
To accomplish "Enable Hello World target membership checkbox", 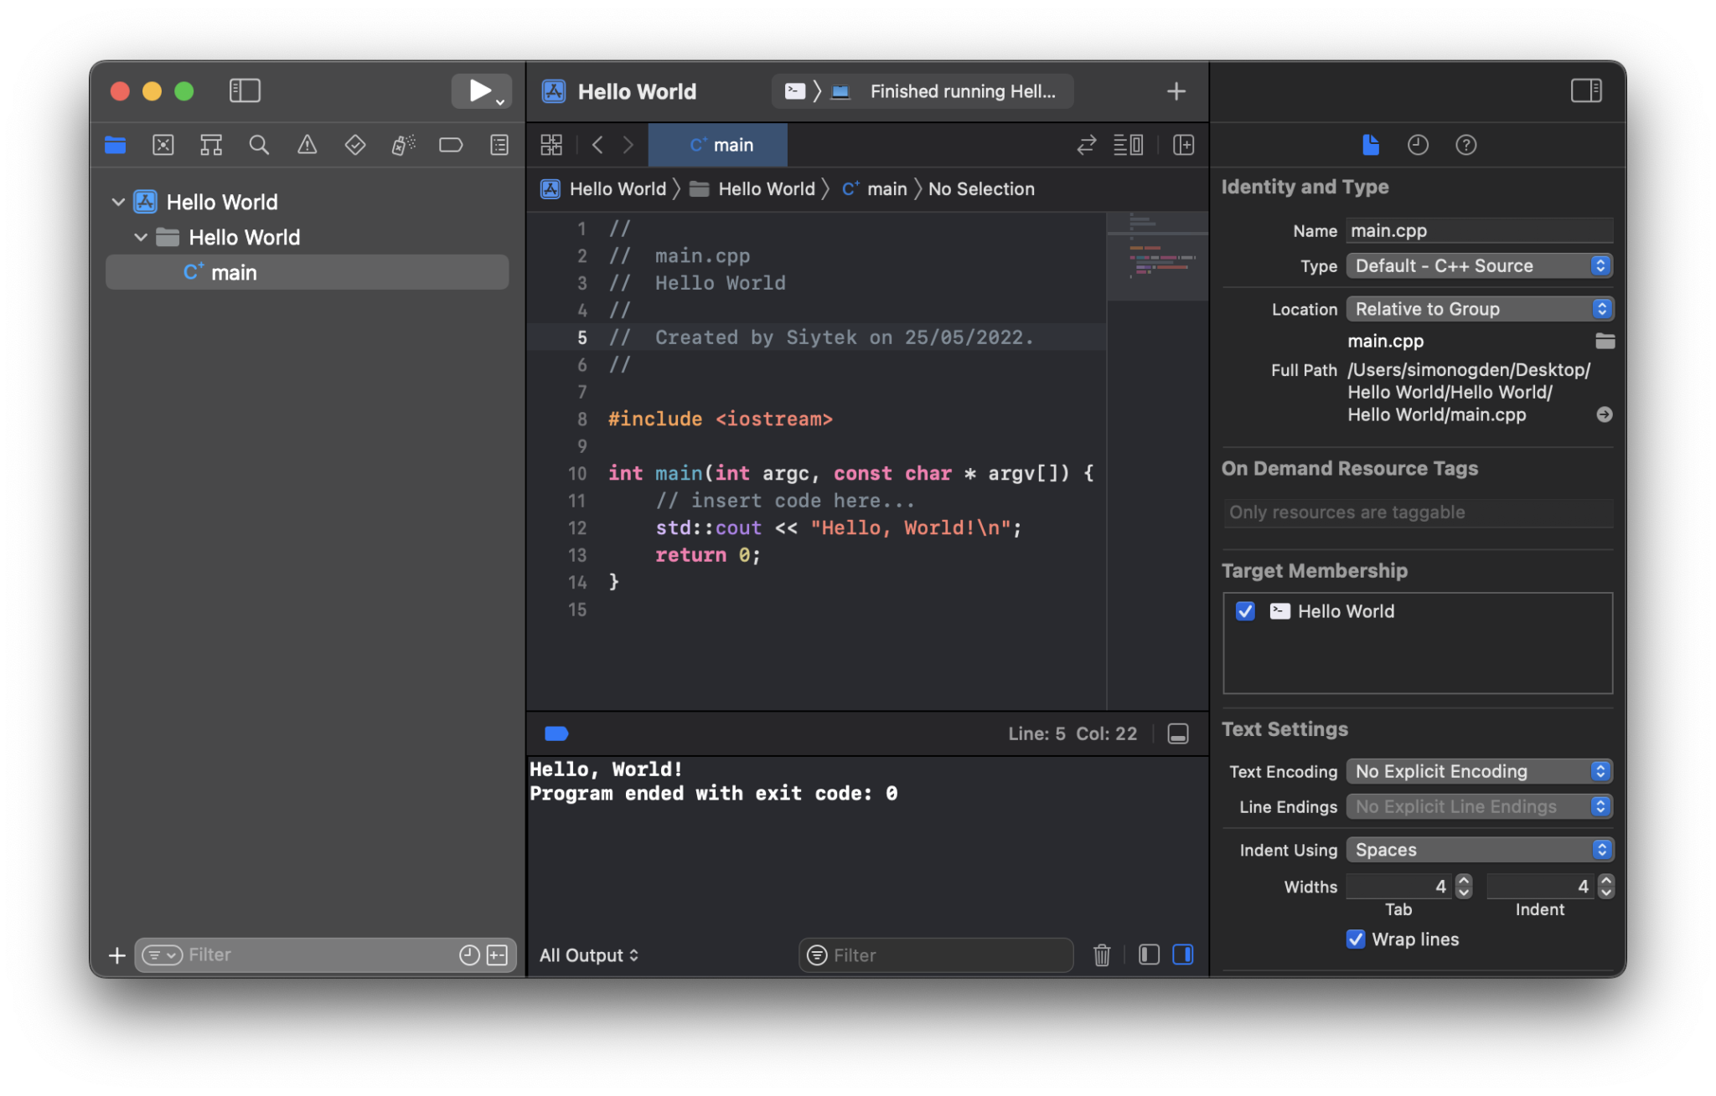I will pyautogui.click(x=1245, y=611).
